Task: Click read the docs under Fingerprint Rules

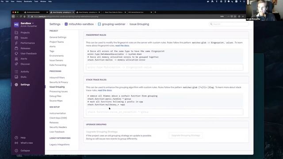Action: point(122,45)
